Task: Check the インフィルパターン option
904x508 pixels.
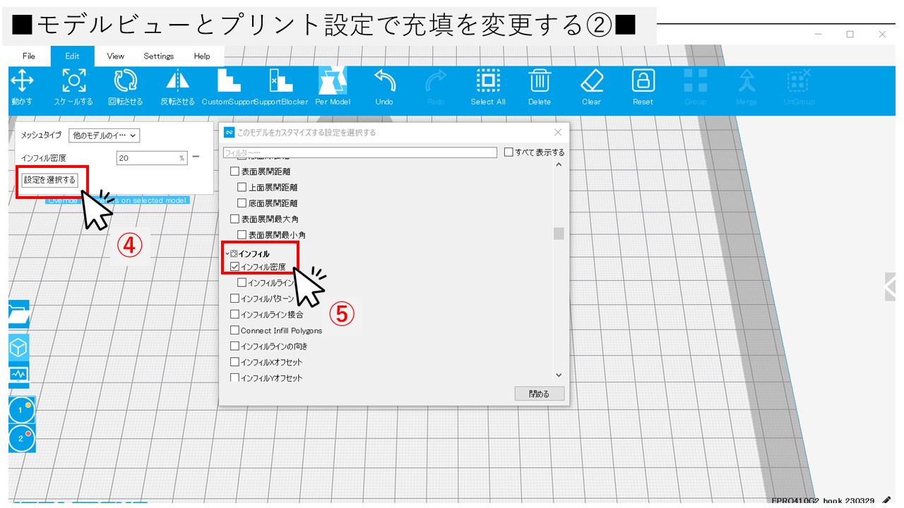Action: tap(235, 298)
